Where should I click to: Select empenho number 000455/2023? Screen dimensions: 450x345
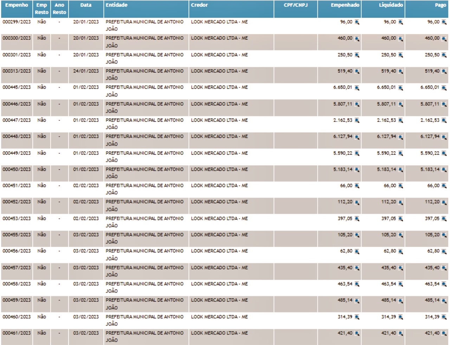tap(17, 234)
